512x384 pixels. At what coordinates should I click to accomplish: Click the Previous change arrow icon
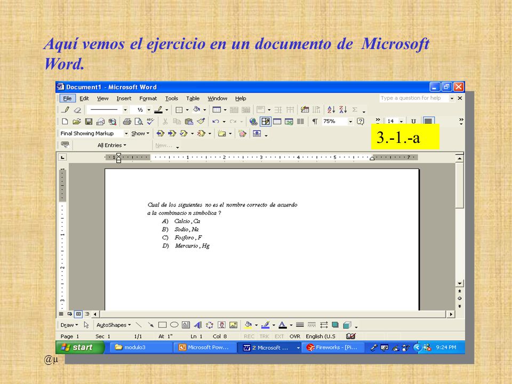tap(160, 133)
